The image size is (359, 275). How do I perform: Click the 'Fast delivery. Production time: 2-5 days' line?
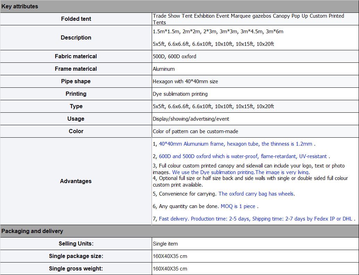pos(256,219)
